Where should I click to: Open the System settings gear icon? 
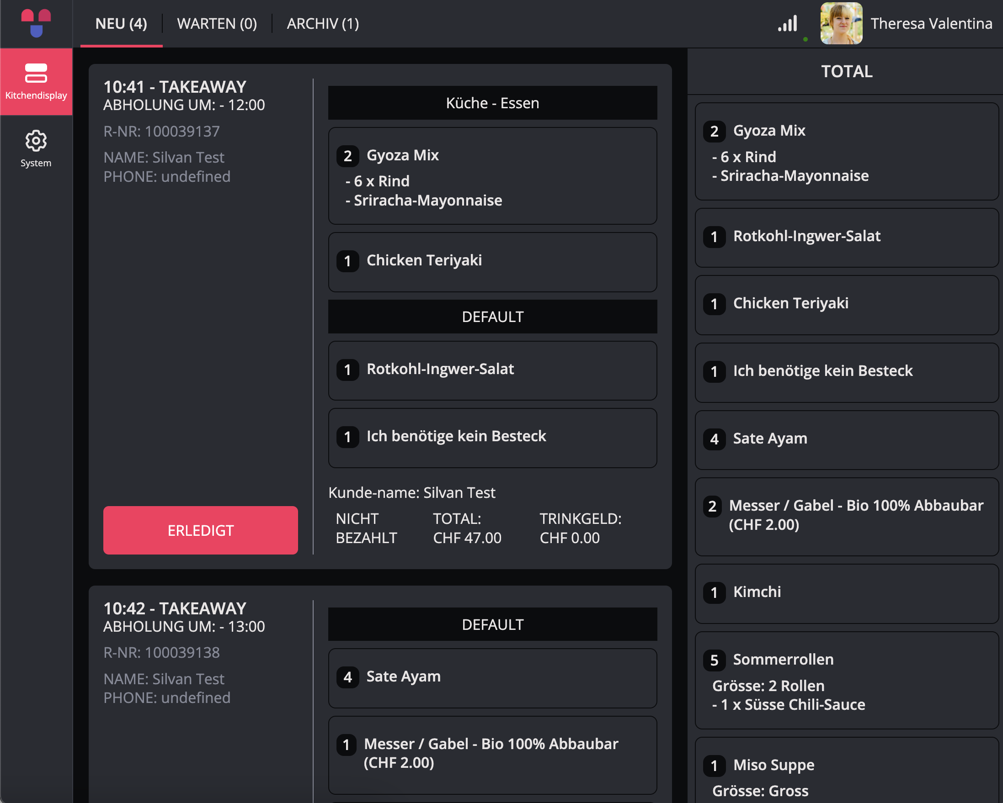(36, 149)
